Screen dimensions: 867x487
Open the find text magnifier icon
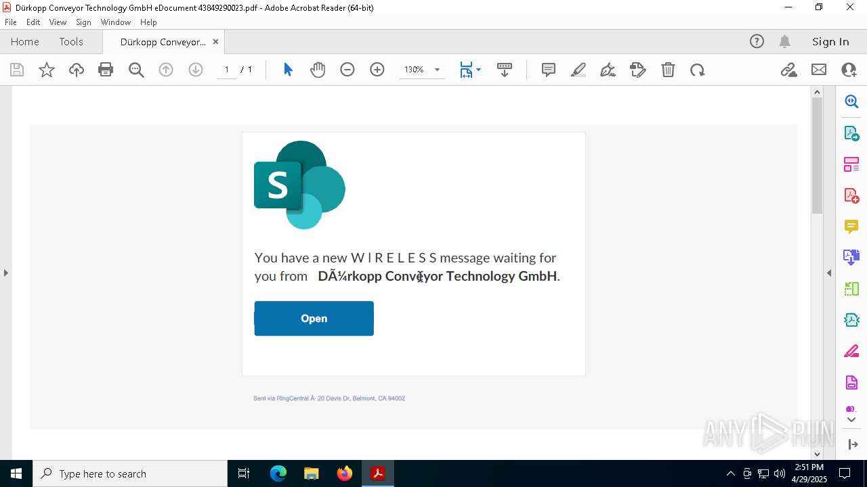[x=136, y=70]
